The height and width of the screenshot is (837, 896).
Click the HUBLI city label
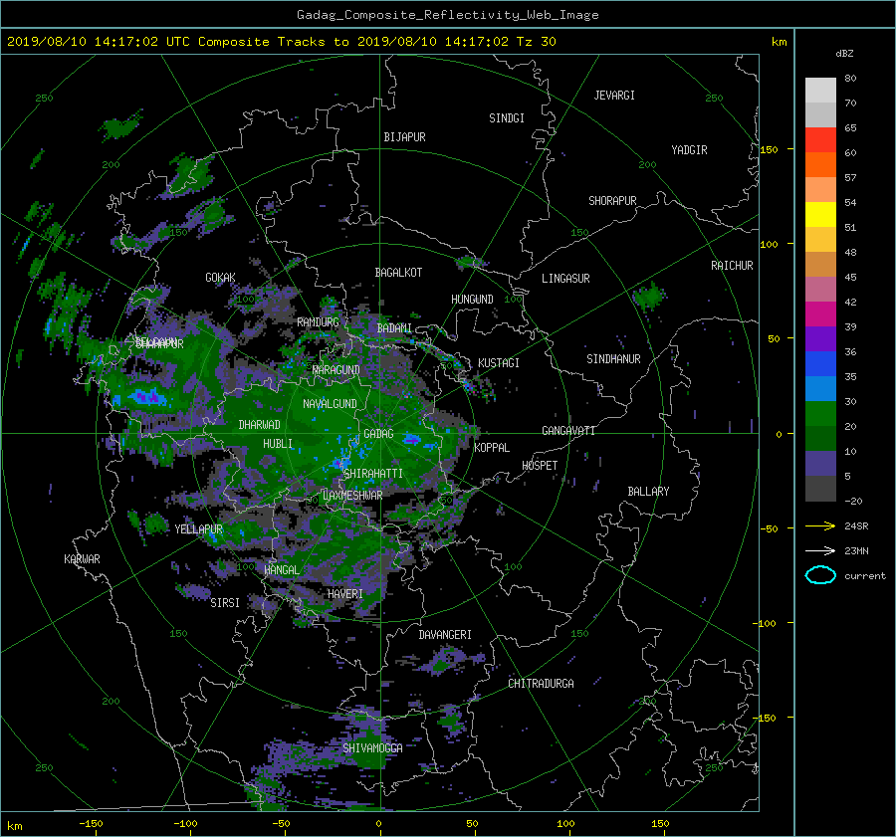point(278,444)
